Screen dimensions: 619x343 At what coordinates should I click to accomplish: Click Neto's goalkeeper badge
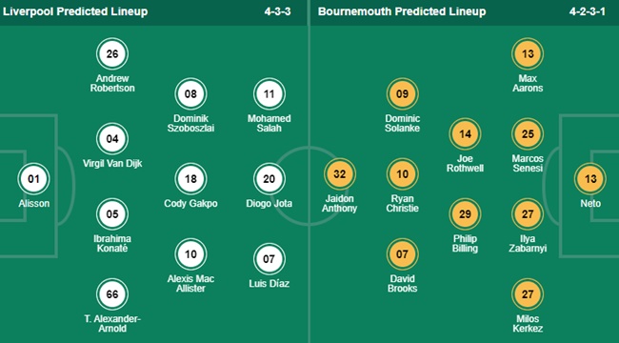click(x=590, y=179)
